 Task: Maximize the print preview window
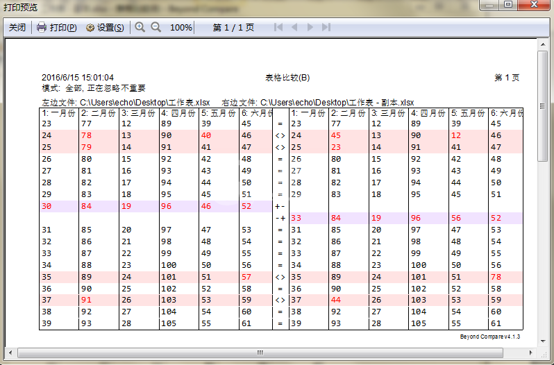[x=508, y=5]
